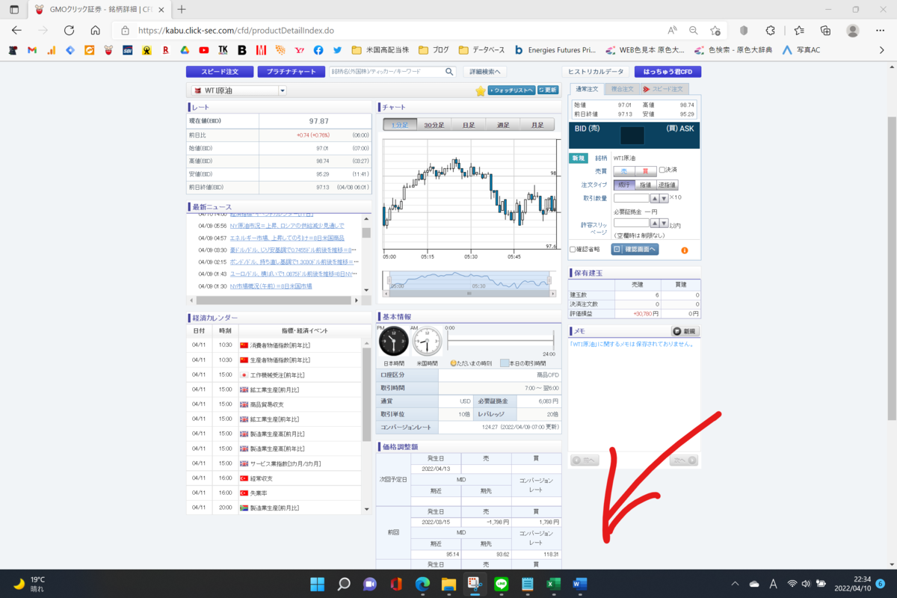Click the browser refresh button
The height and width of the screenshot is (598, 897).
pyautogui.click(x=69, y=30)
